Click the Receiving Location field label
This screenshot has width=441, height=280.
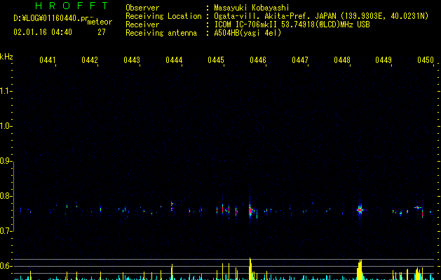(x=163, y=16)
